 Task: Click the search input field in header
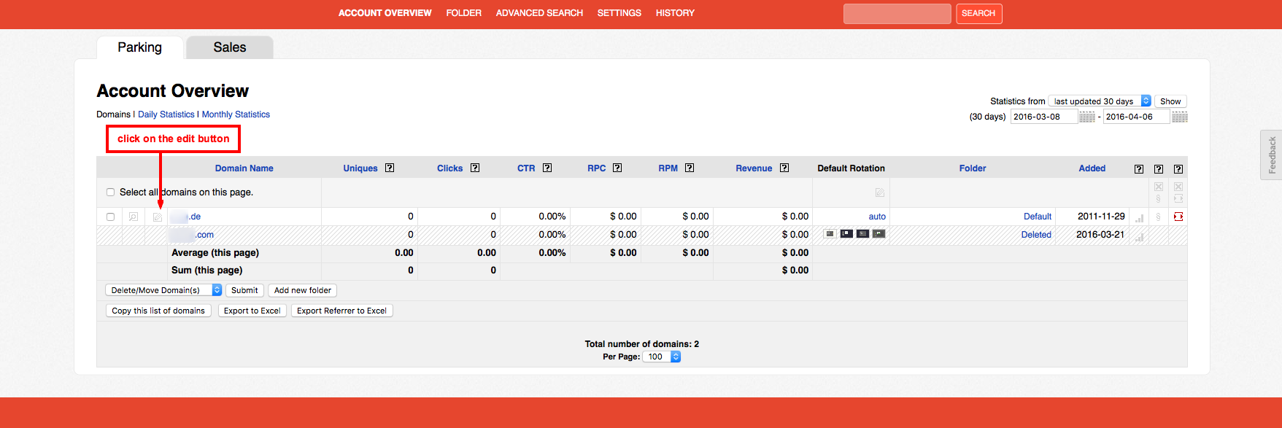coord(897,14)
